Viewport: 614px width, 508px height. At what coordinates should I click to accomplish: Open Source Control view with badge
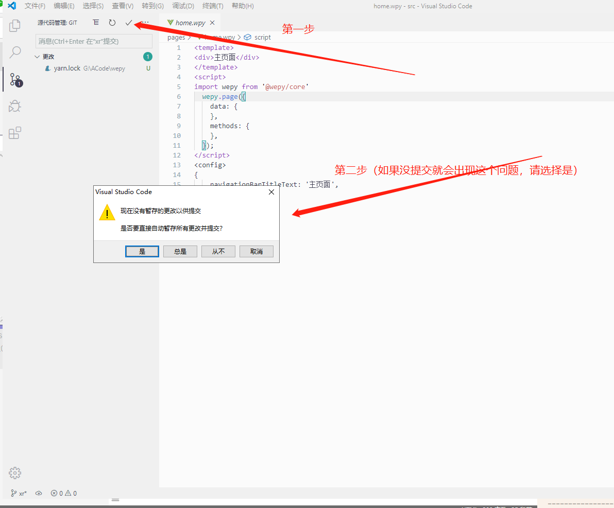(15, 79)
